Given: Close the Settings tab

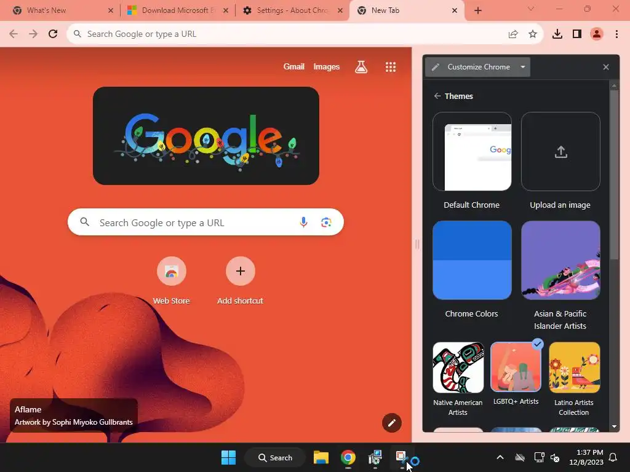Looking at the screenshot, I should 340,10.
